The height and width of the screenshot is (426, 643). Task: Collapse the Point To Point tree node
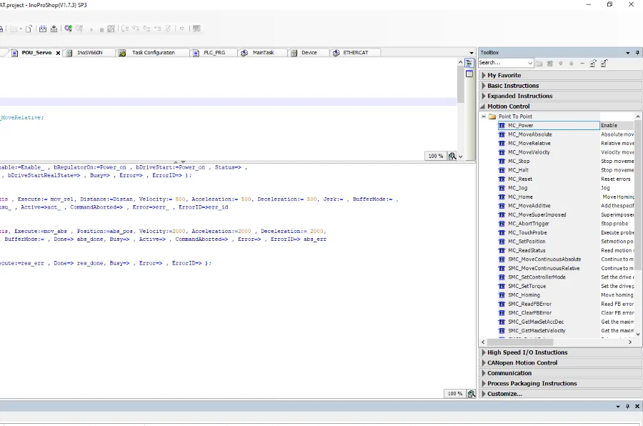pyautogui.click(x=484, y=117)
